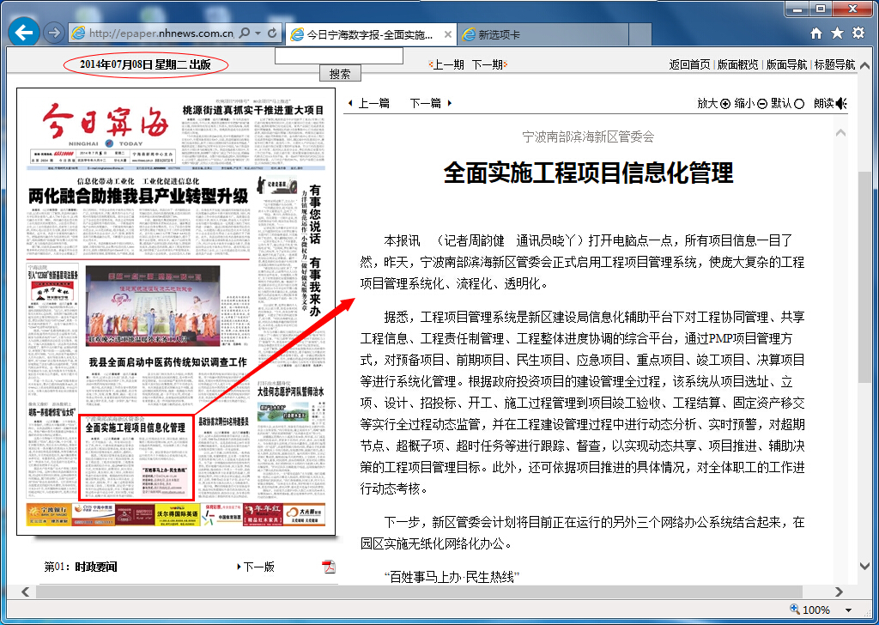Open the 版面导航 page navigation link

click(786, 64)
